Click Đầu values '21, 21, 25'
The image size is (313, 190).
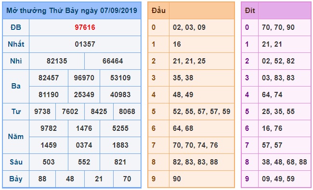(x=189, y=61)
